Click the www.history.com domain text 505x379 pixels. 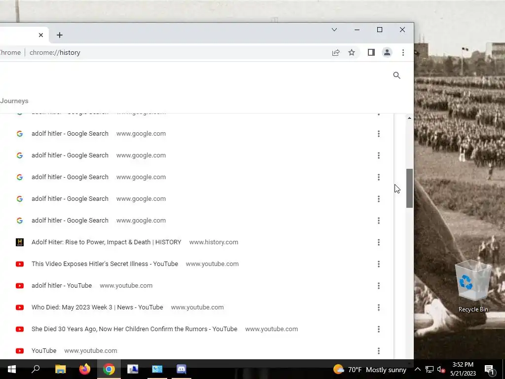click(214, 242)
